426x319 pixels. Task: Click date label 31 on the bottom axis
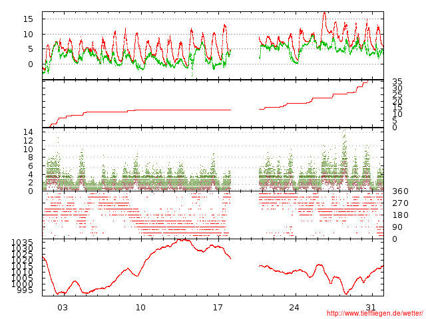371,308
